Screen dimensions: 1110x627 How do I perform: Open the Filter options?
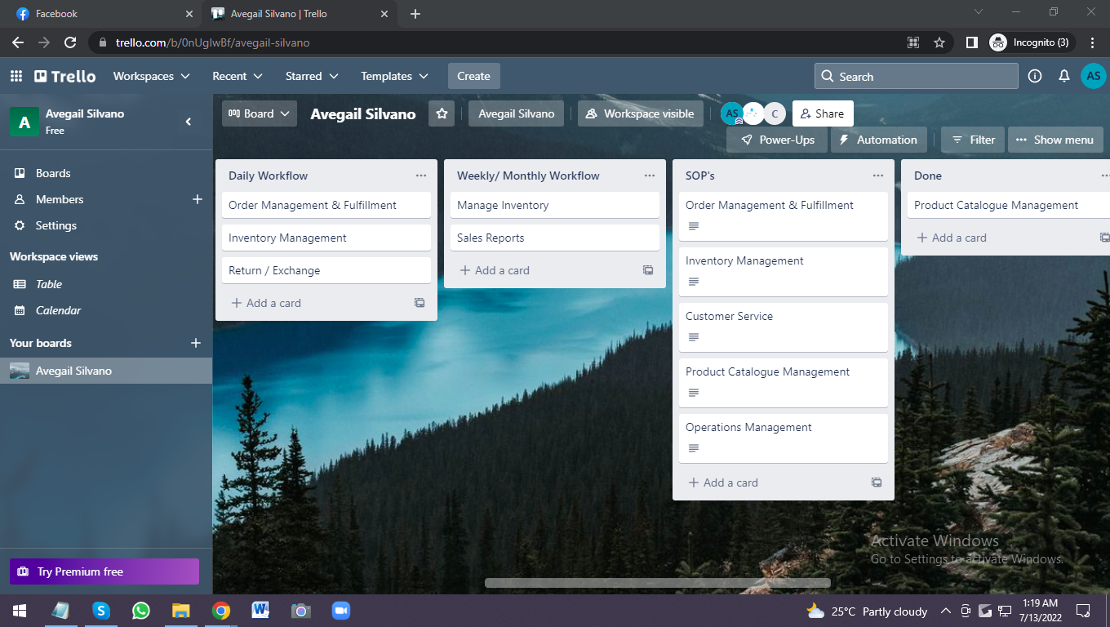click(x=974, y=140)
